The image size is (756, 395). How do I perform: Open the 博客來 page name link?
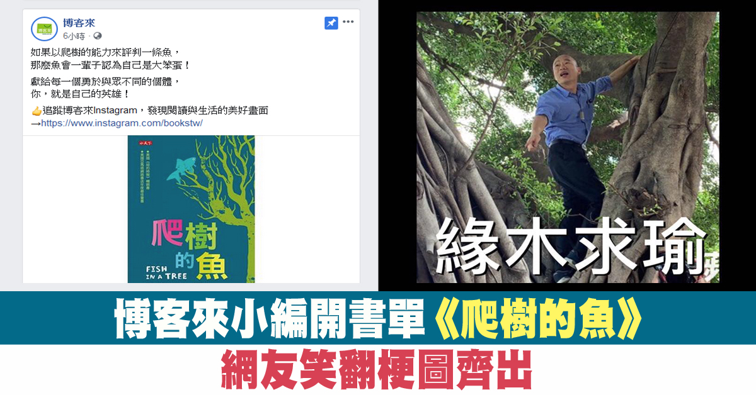(x=75, y=23)
